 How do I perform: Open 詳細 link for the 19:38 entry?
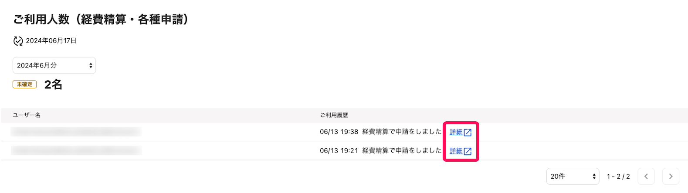tap(456, 132)
